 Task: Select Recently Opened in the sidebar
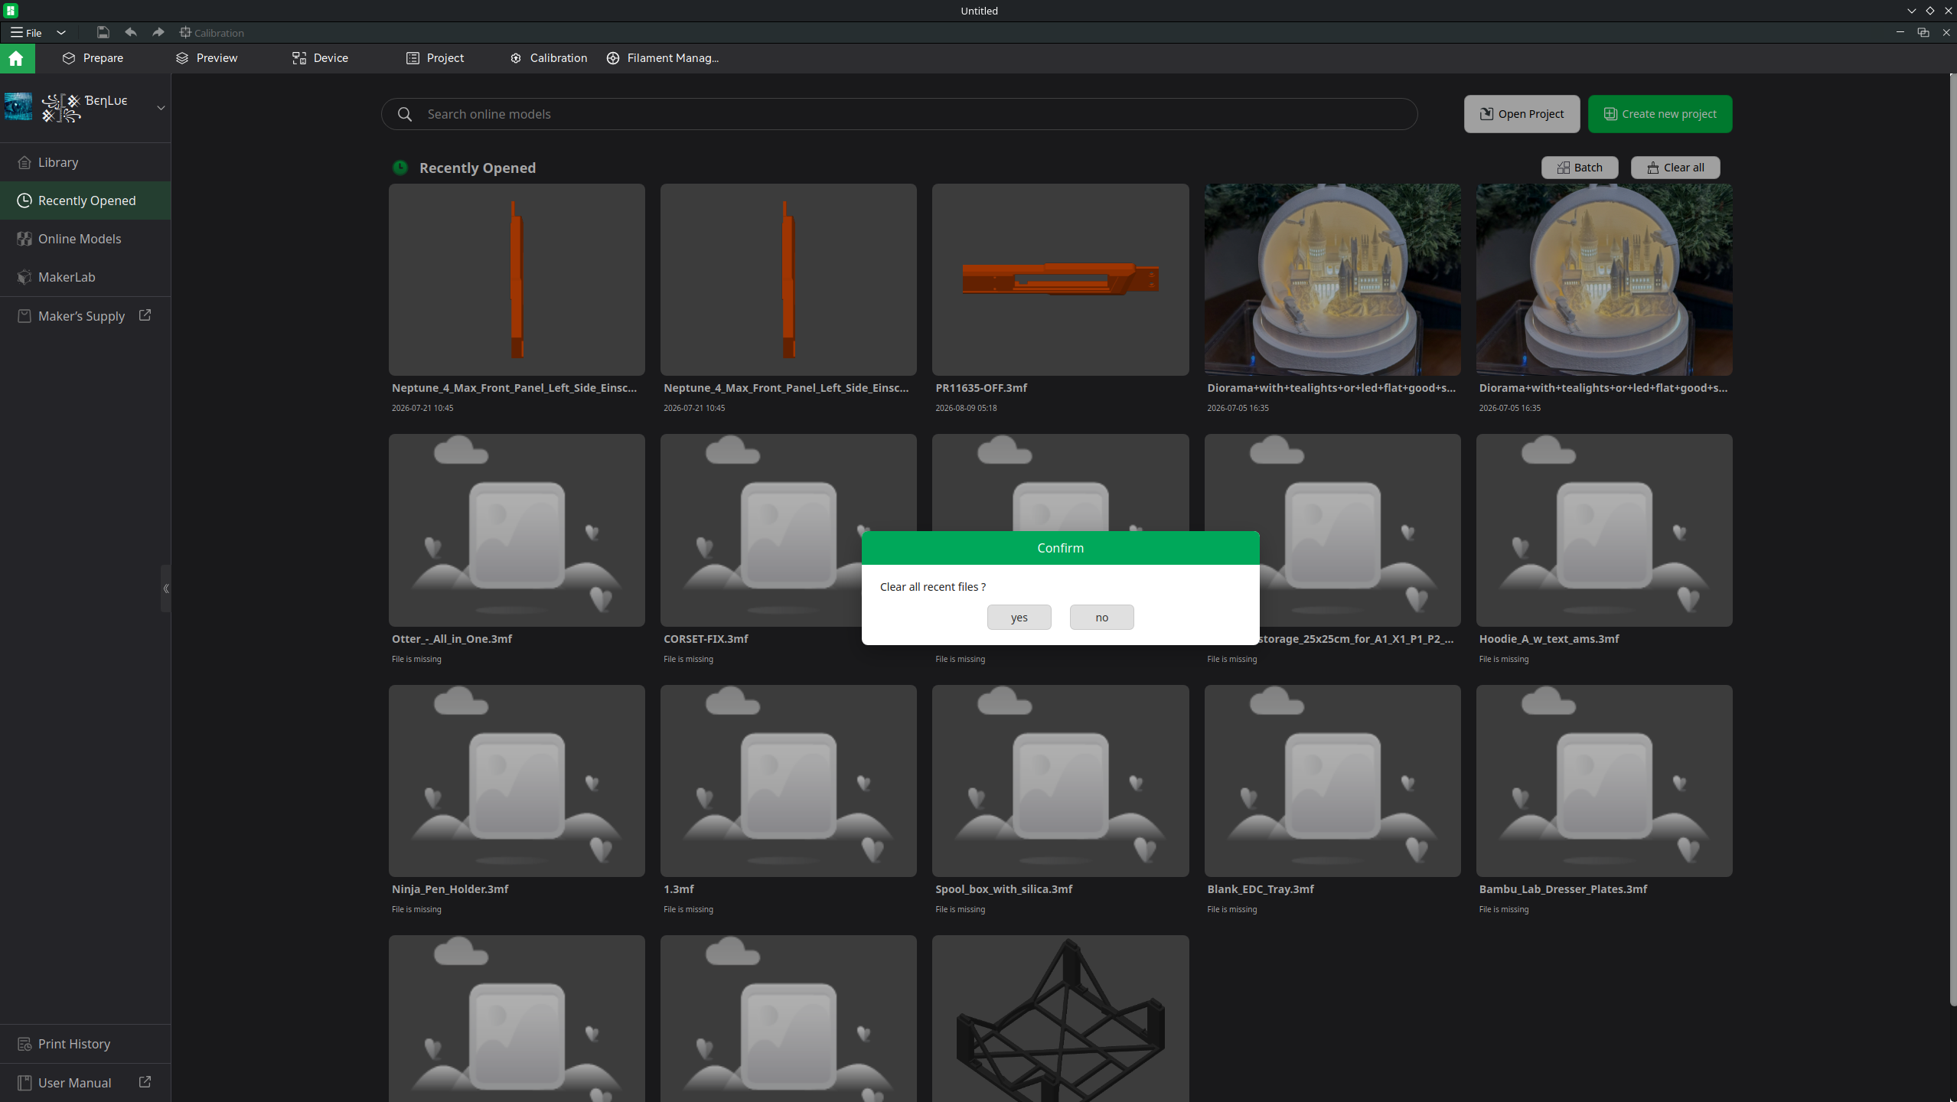pyautogui.click(x=86, y=201)
